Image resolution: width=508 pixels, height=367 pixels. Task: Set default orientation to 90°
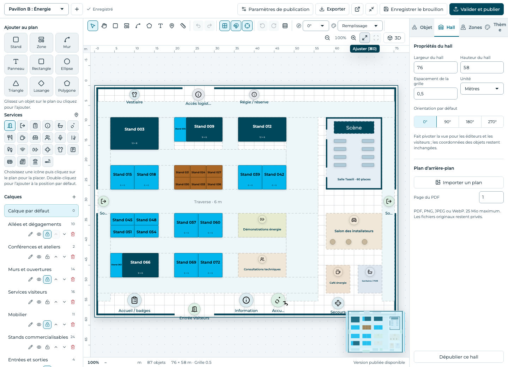(x=447, y=122)
